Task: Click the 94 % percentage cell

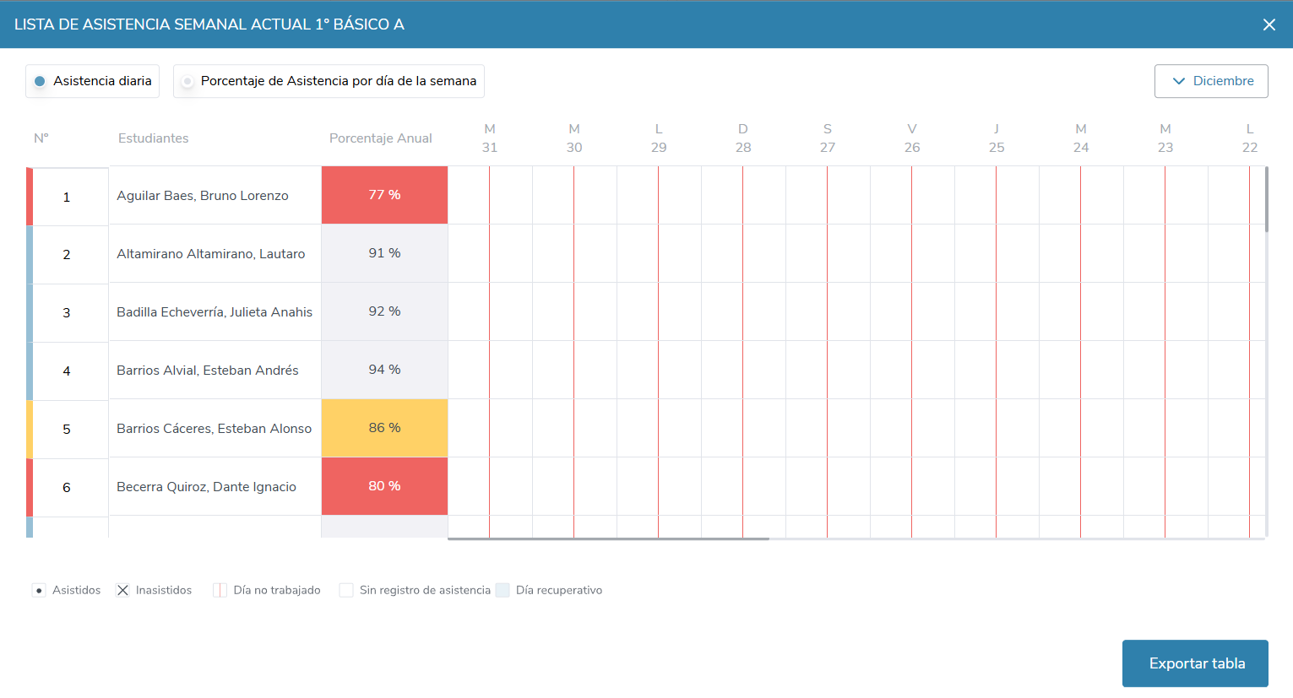Action: point(384,370)
